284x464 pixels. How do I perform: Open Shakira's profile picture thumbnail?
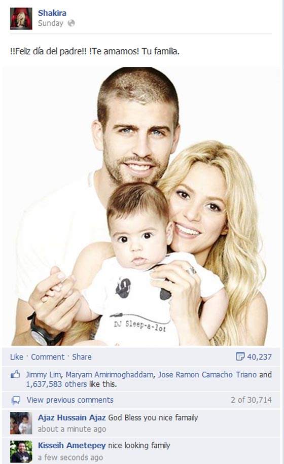click(x=21, y=18)
